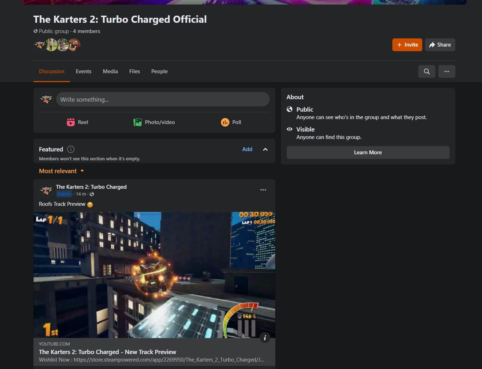Collapse the Featured section chevron
Viewport: 482px width, 369px height.
(265, 149)
